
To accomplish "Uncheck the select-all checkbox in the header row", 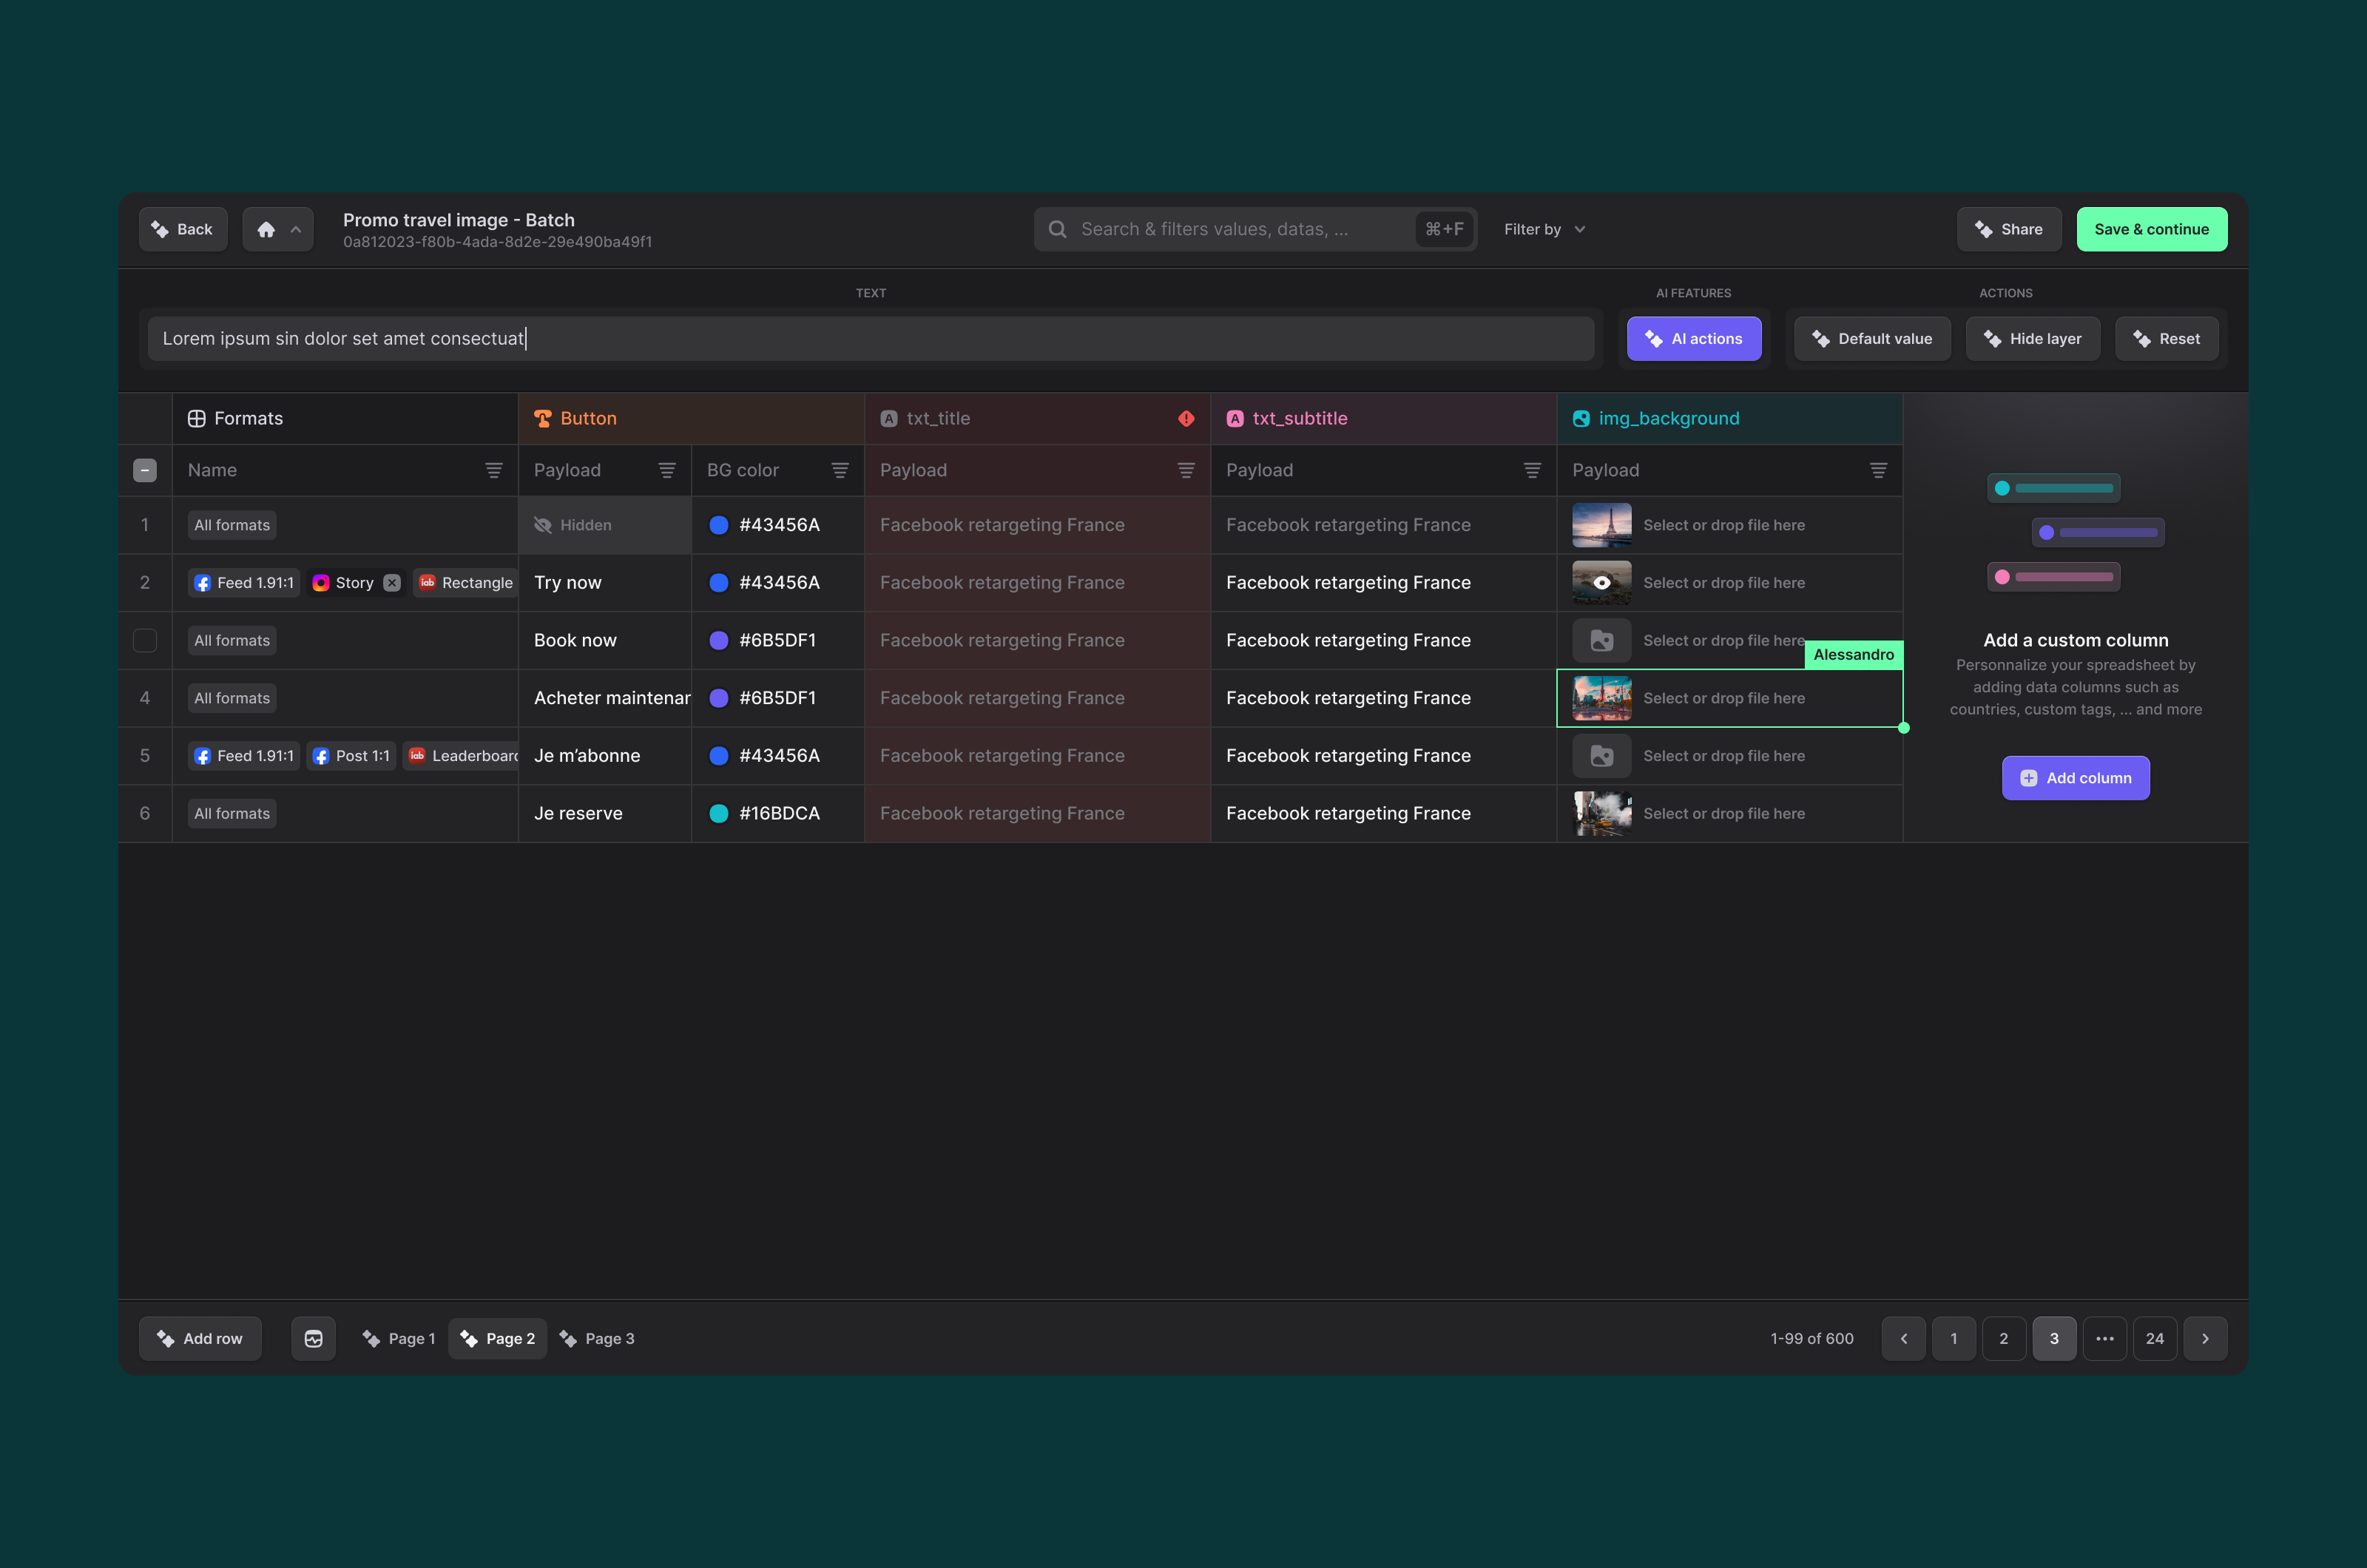I will pyautogui.click(x=145, y=470).
